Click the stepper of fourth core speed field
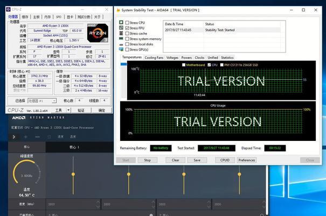326x216 pixels. (263, 204)
